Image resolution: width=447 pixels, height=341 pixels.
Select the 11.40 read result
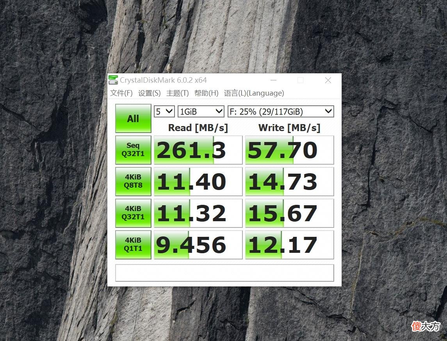[x=198, y=182]
